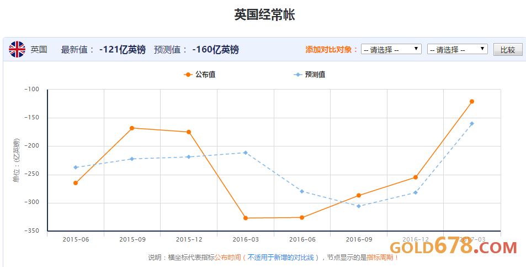Screen dimensions: 526x267
Task: Click the 单位：(亿英镑) axis title
Action: 16,160
